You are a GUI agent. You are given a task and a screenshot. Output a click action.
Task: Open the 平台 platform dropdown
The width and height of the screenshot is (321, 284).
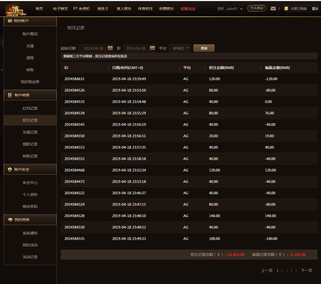[180, 48]
